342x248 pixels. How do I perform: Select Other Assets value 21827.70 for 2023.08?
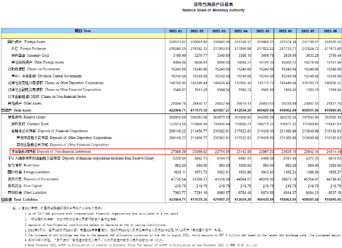tap(334, 104)
